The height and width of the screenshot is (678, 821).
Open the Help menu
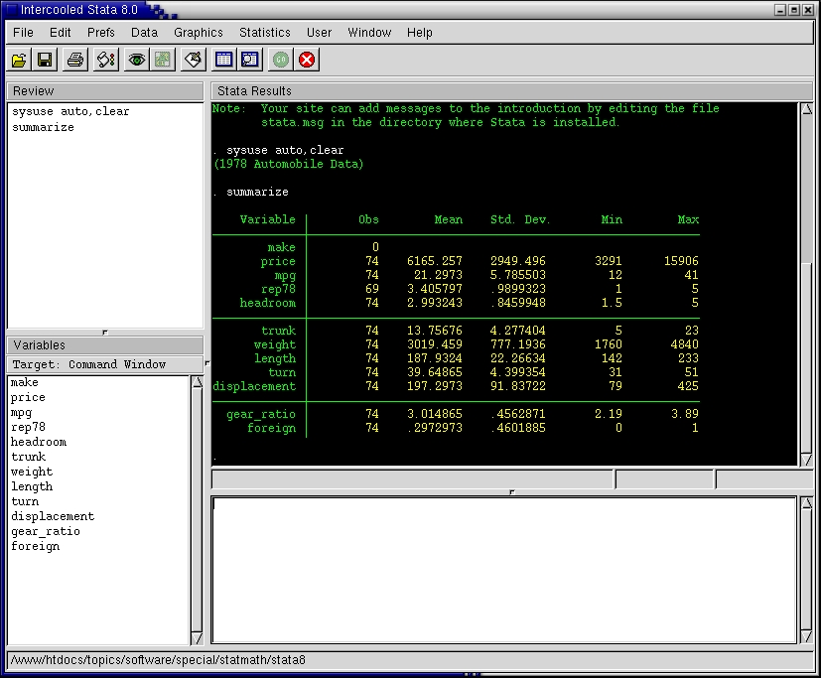pyautogui.click(x=420, y=33)
